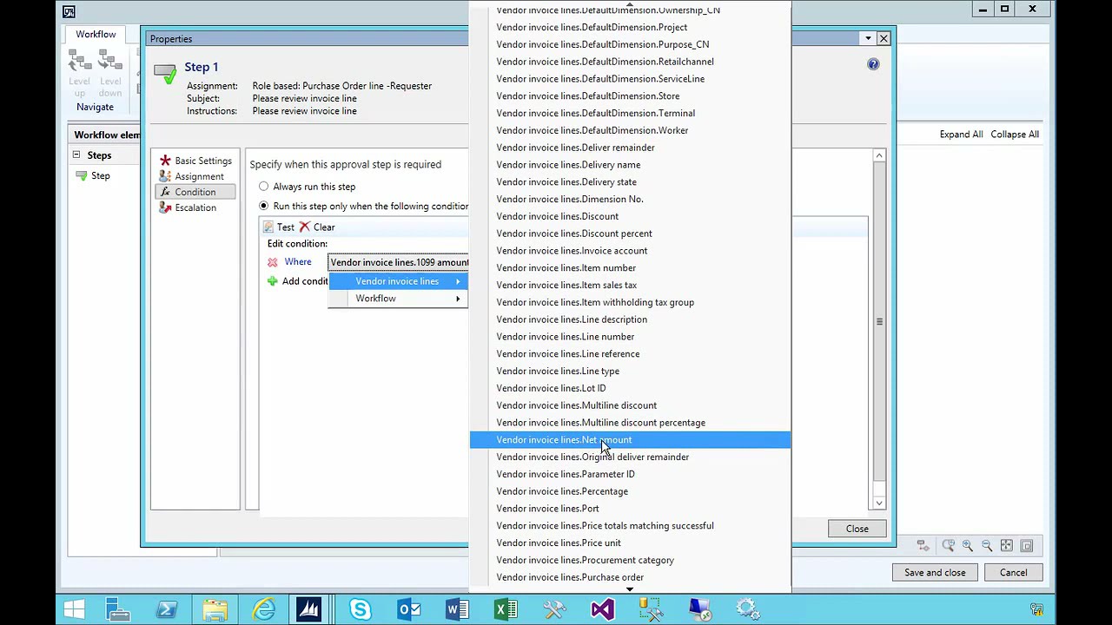The width and height of the screenshot is (1112, 625).
Task: Click the fit to screen icon
Action: pyautogui.click(x=1007, y=545)
